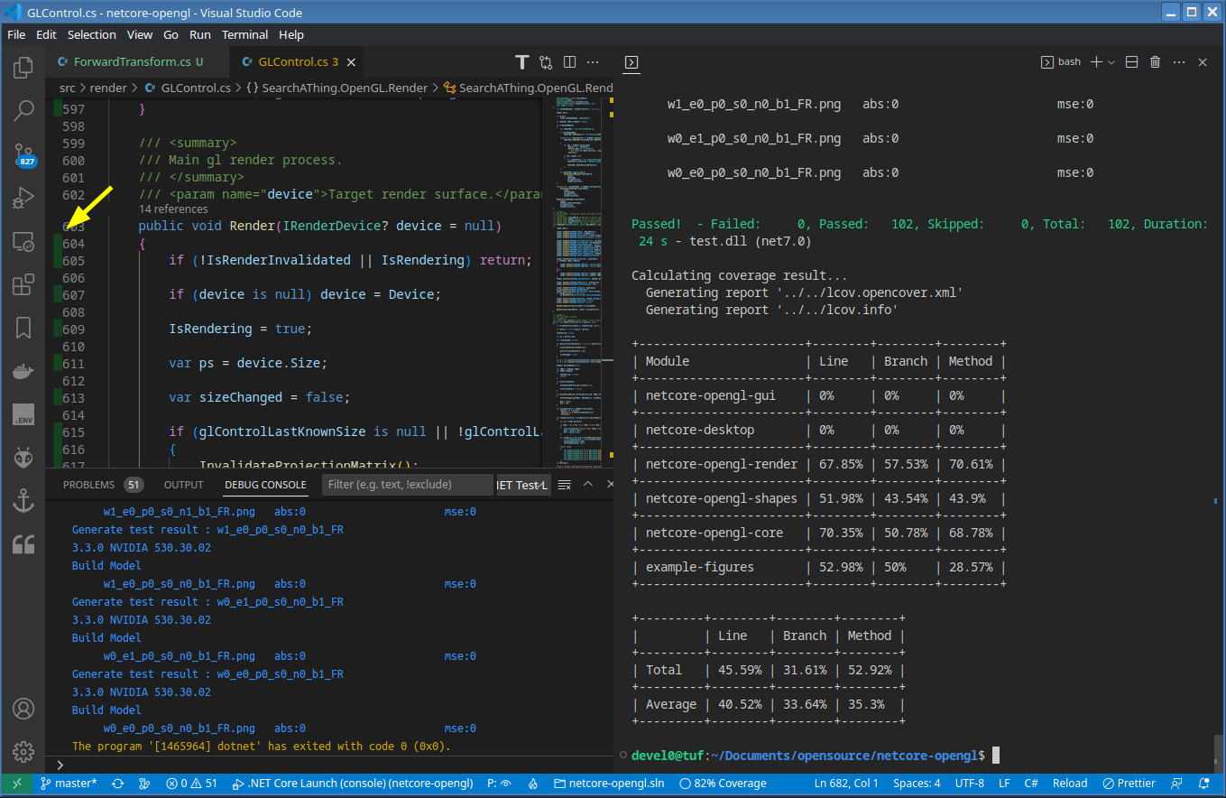
Task: Open the alien-face icon in activity bar
Action: click(x=23, y=459)
